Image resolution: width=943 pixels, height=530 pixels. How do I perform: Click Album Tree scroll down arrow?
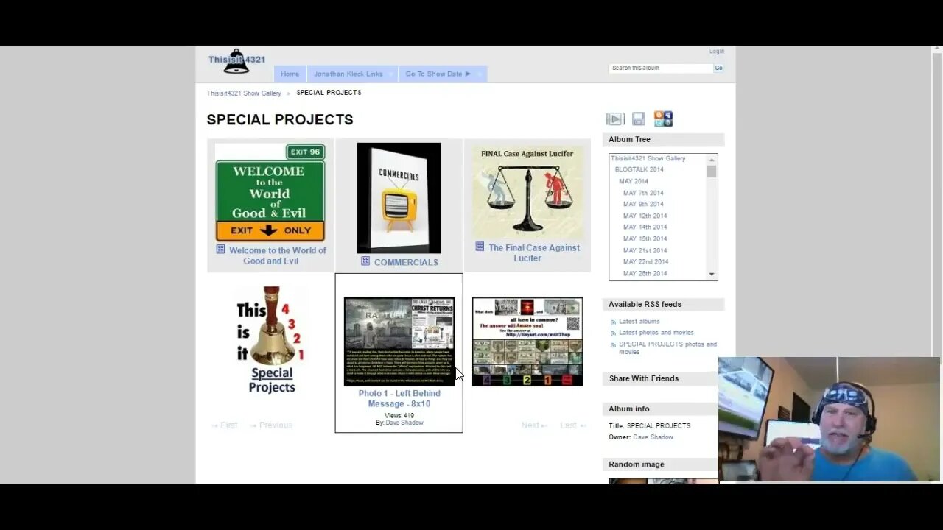pos(712,275)
